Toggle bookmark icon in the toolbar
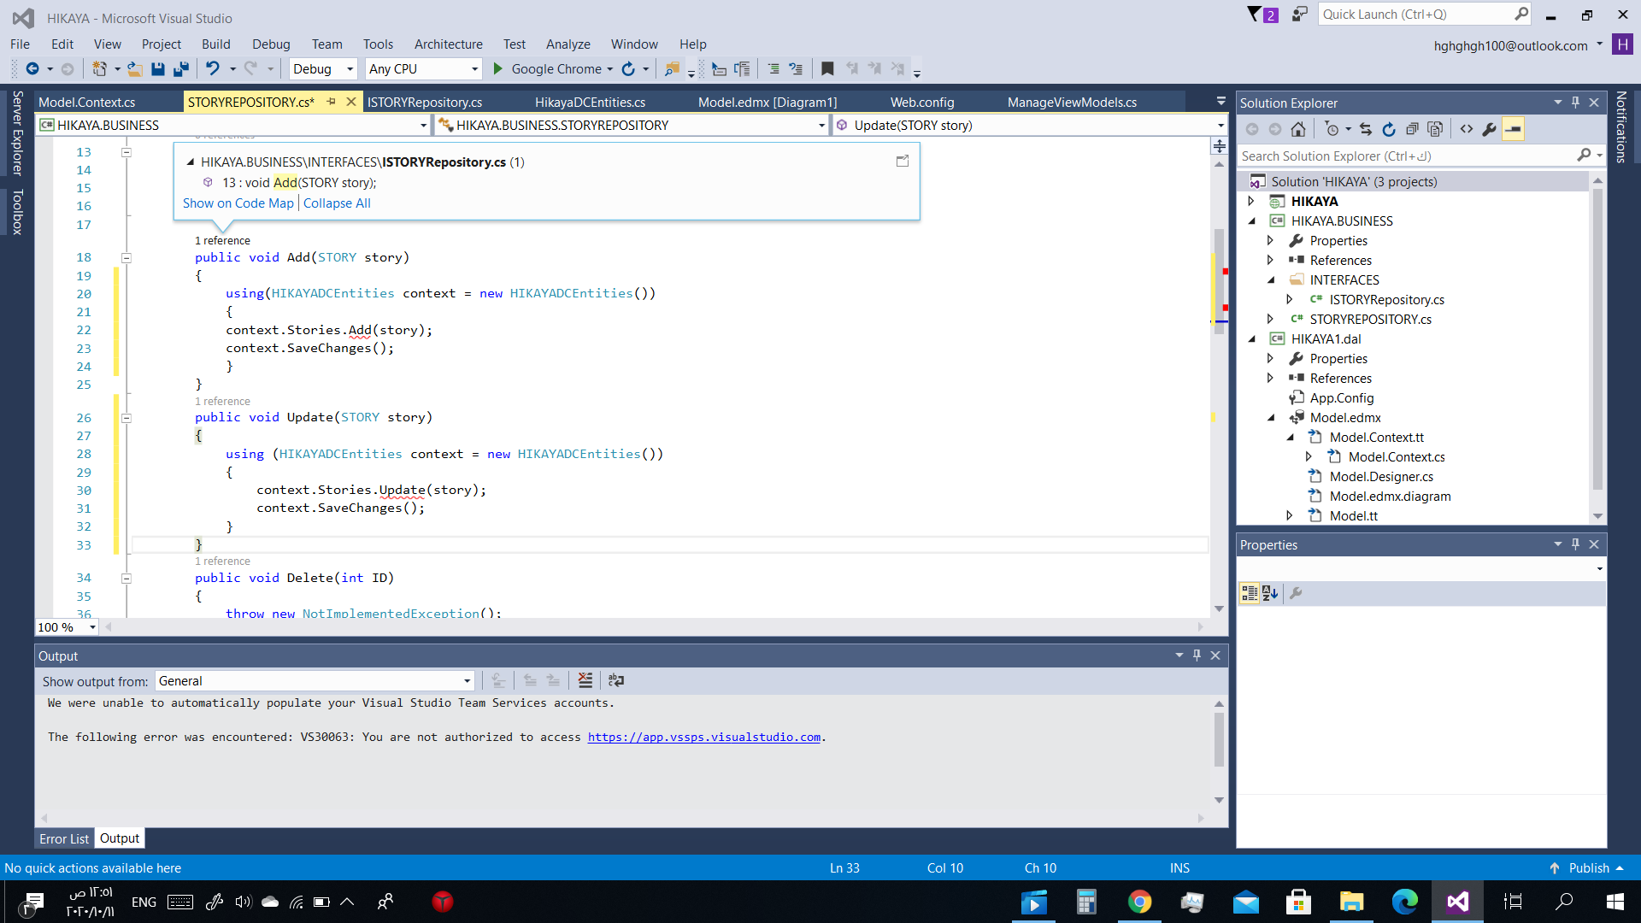This screenshot has width=1641, height=923. click(826, 69)
